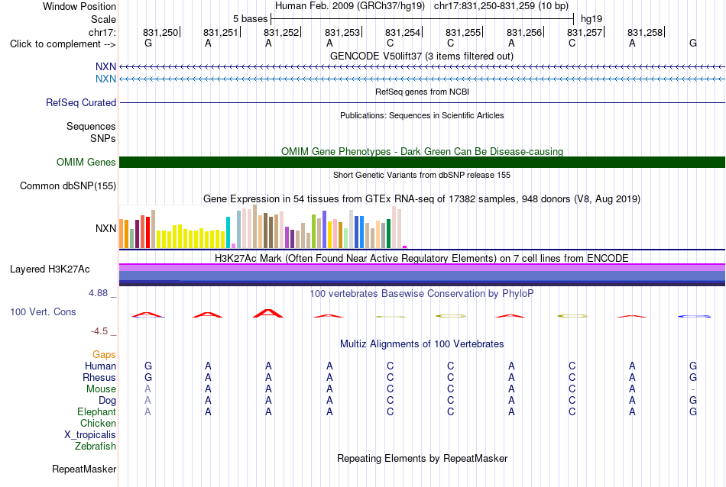
Task: Click the GTEx tissue expression bar chart
Action: 263,227
